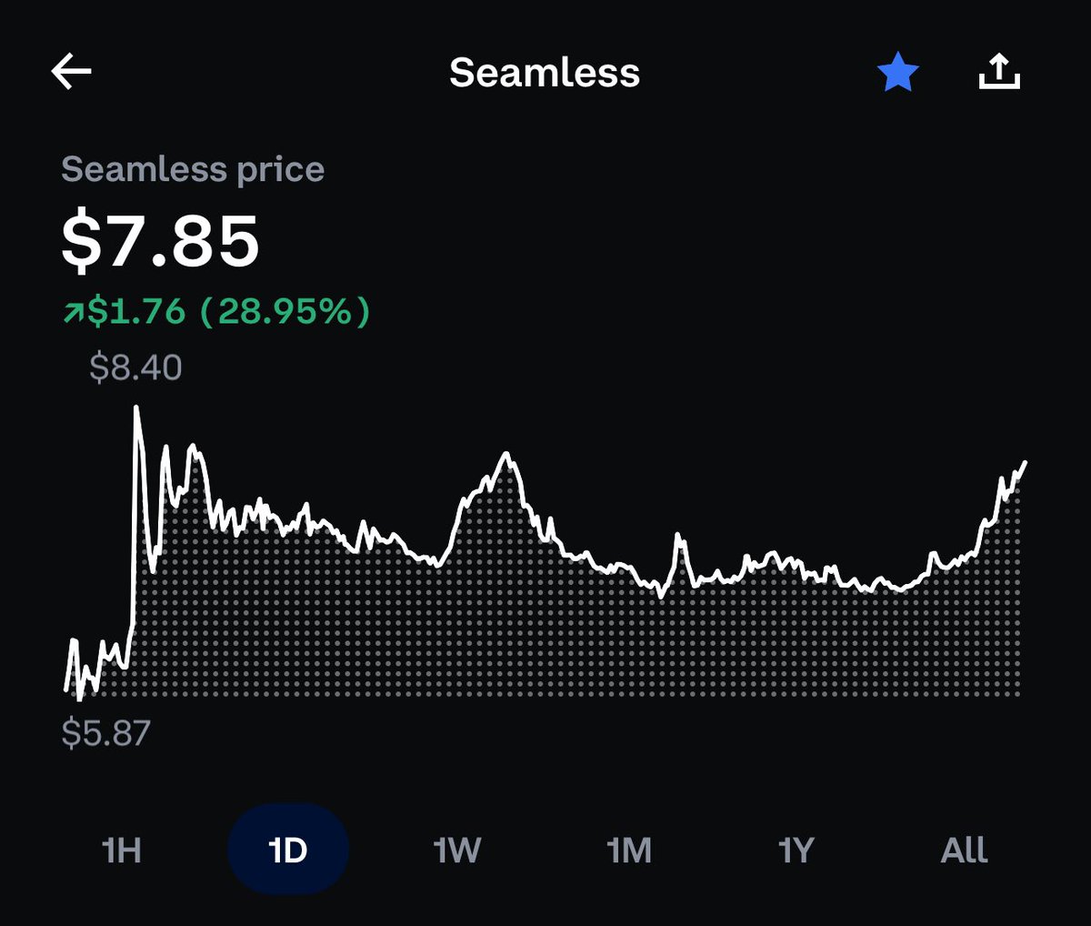Open the share icon

tap(999, 72)
